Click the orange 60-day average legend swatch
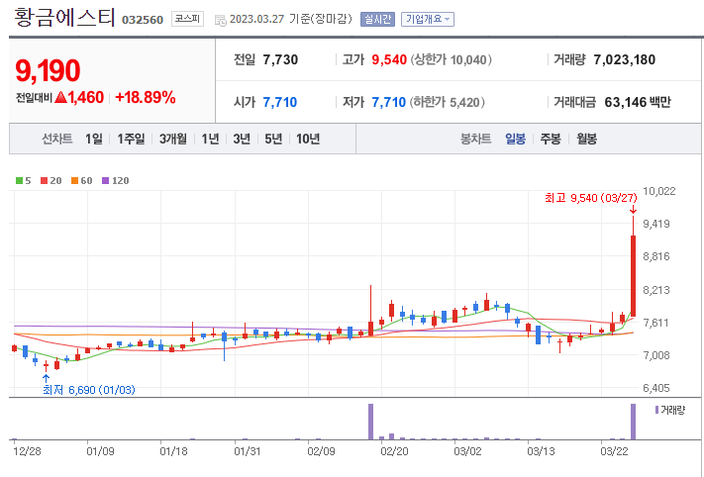Image resolution: width=704 pixels, height=477 pixels. 75,181
